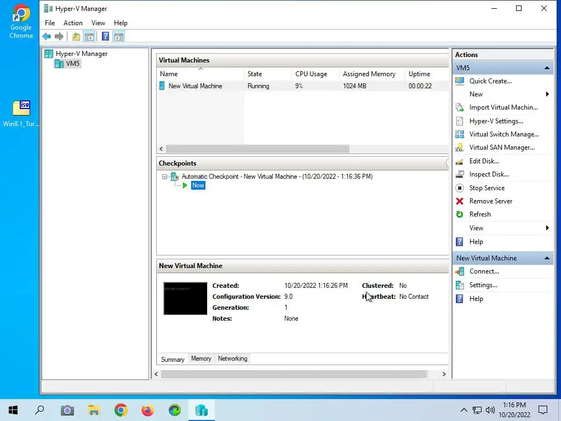Click the blue Help toolbar icon
This screenshot has height=421, width=561.
(106, 36)
